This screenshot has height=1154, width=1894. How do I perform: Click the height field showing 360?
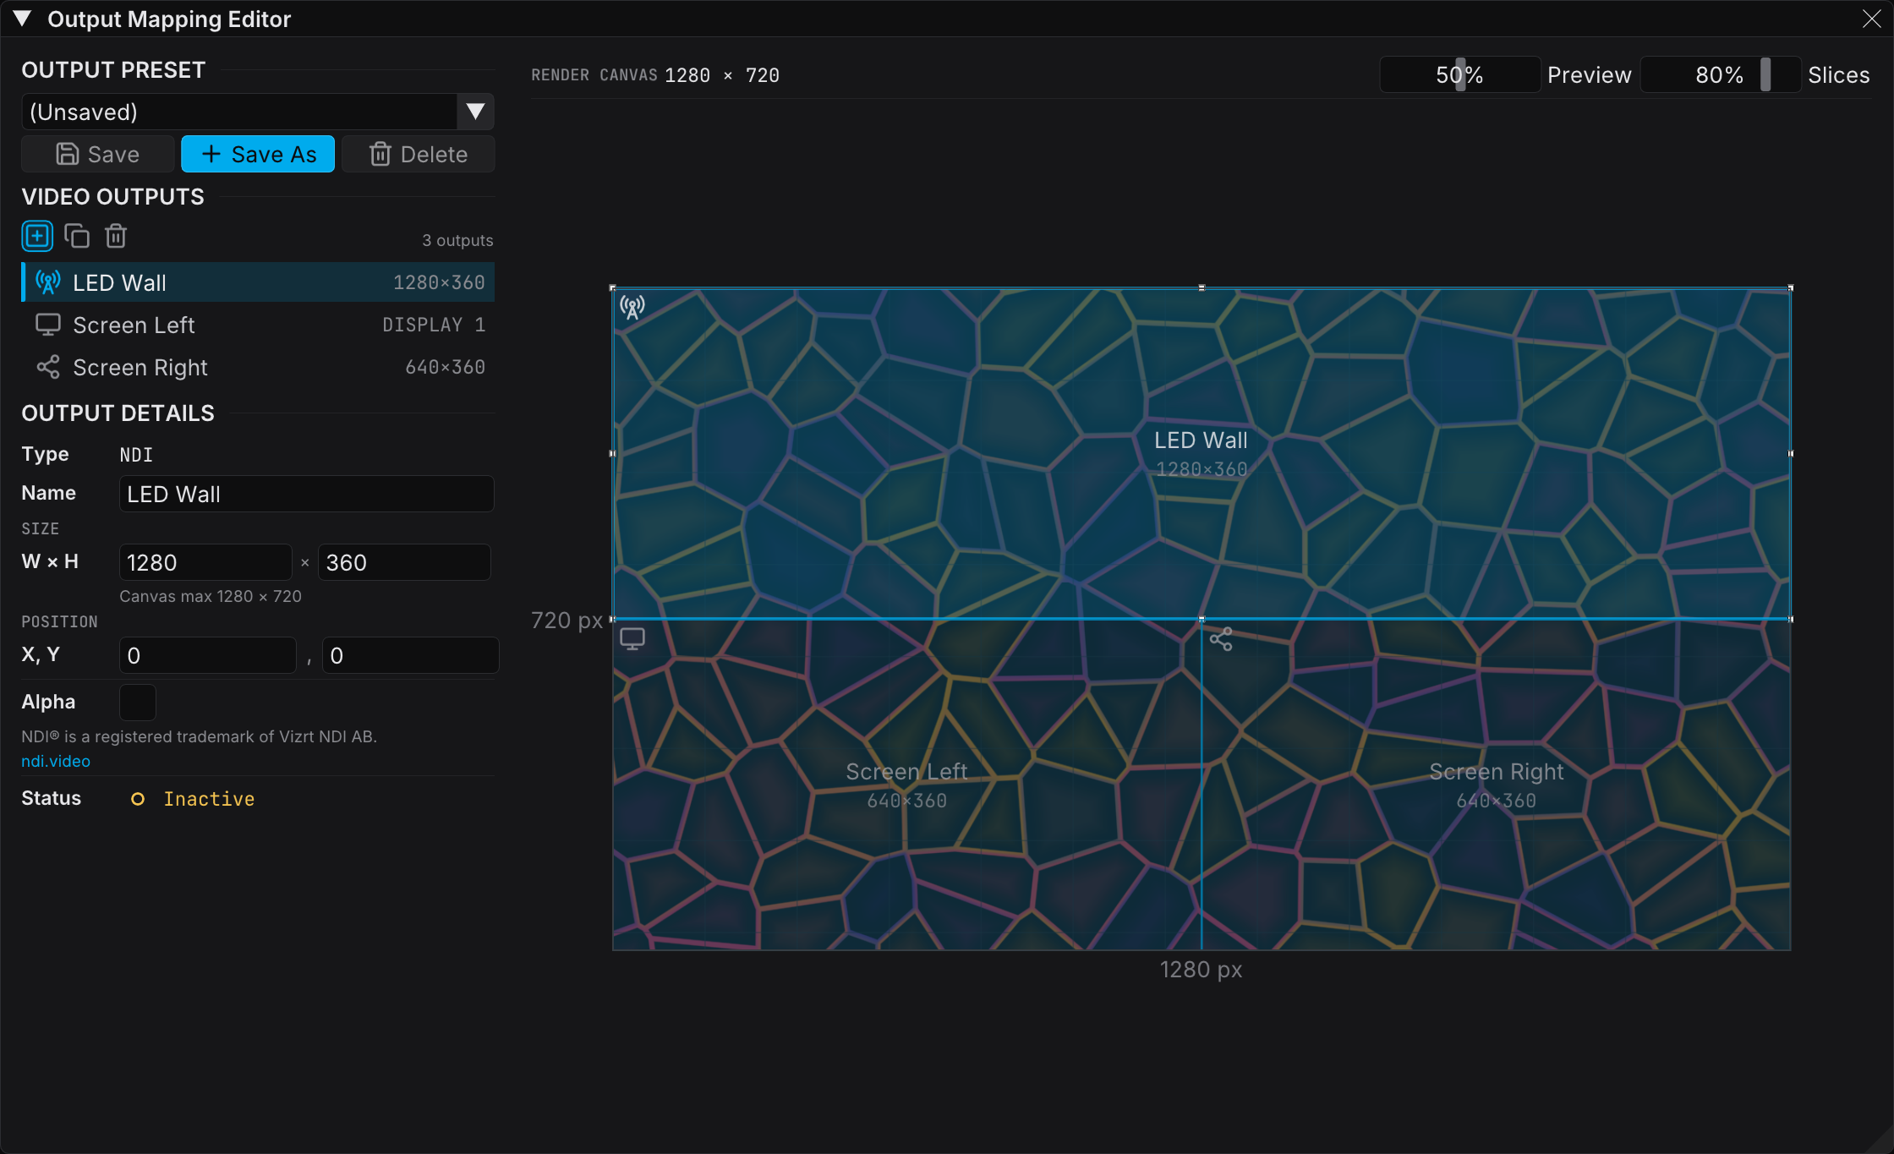pos(404,562)
